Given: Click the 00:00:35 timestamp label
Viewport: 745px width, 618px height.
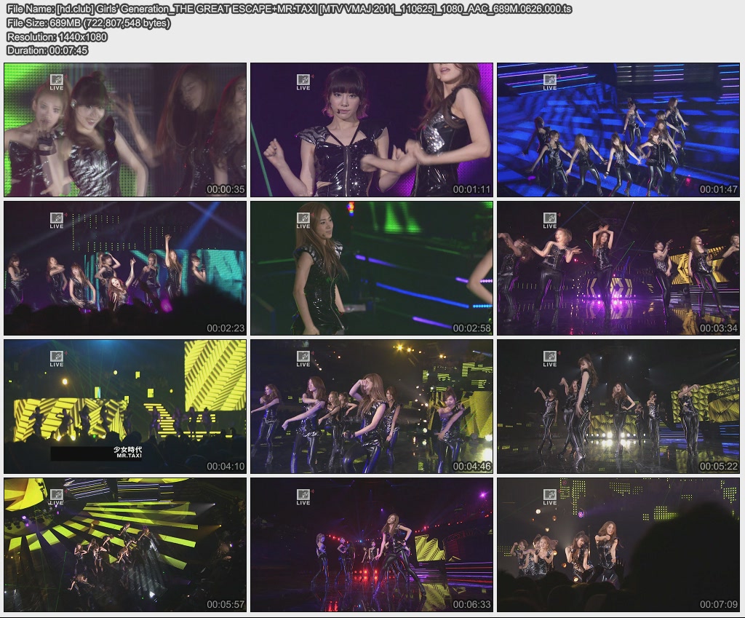Looking at the screenshot, I should 226,189.
